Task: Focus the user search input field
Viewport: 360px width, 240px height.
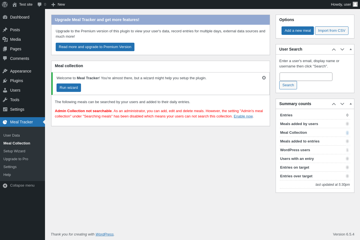Action: (x=306, y=77)
